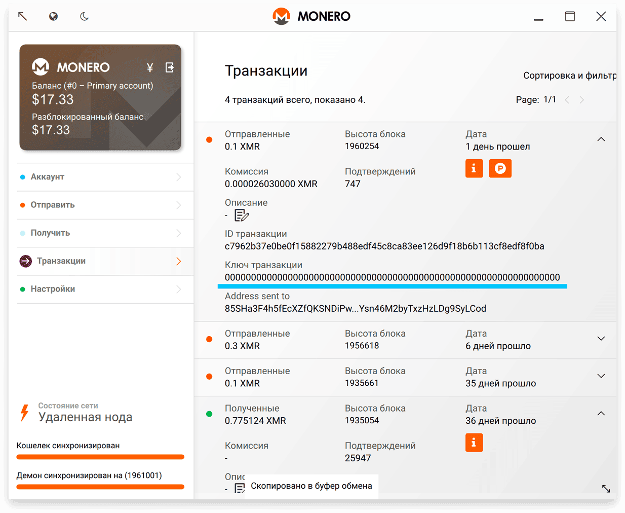
Task: Copy transaction ID c7962b37e0be0f15...
Action: click(x=384, y=246)
